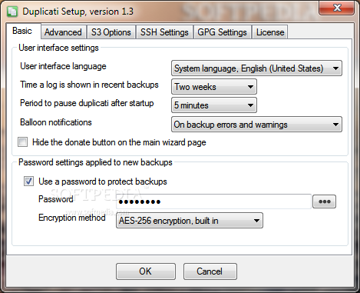Viewport: 360px width, 293px height.
Task: Open the Balloon notifications dropdown
Action: (x=256, y=125)
